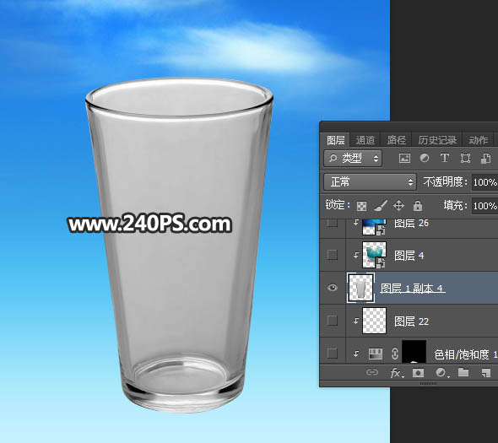The image size is (498, 443).
Task: Click the hue/saturation adjustment icon
Action: (x=375, y=354)
